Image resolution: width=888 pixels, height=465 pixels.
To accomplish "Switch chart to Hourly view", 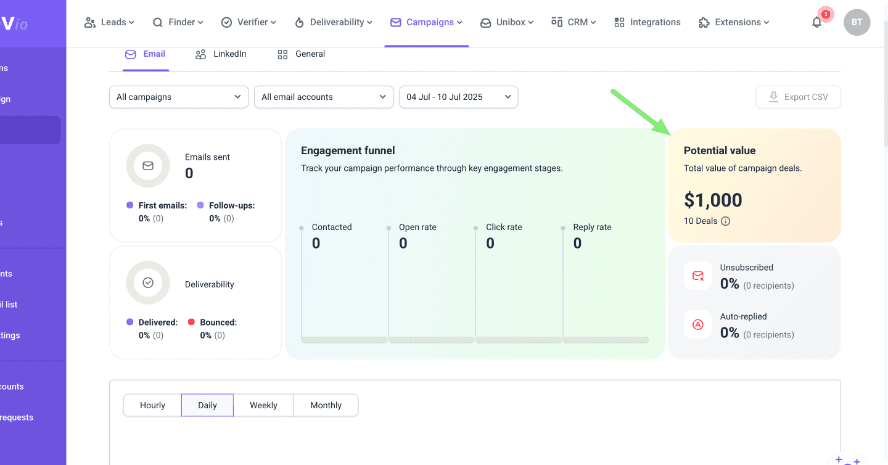I will 152,405.
